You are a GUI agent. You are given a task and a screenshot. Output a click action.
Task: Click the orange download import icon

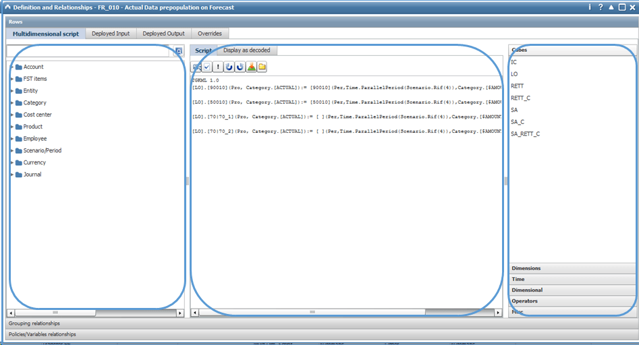coord(251,67)
